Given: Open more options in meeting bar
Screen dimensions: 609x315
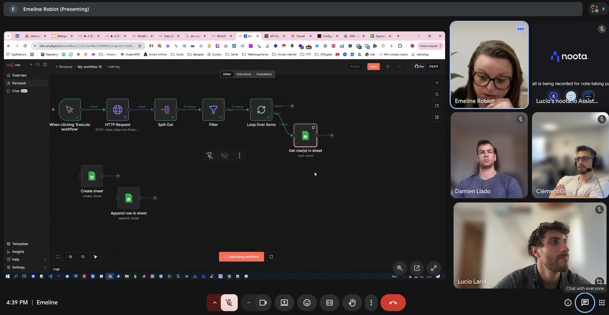Looking at the screenshot, I should click(371, 302).
